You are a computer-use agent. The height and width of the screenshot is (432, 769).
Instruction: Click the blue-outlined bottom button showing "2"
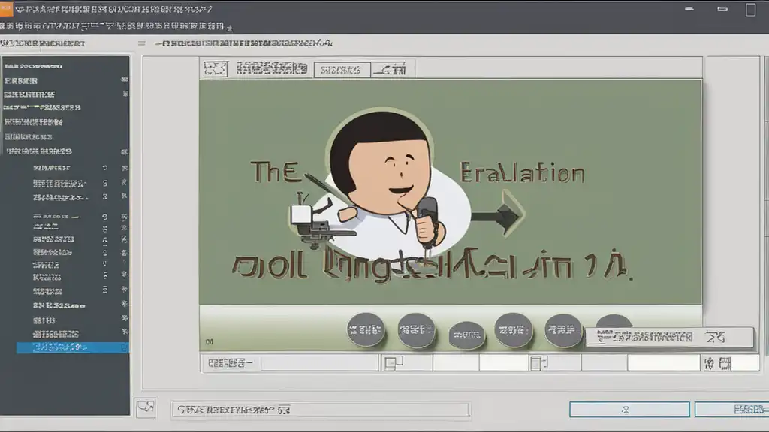pos(629,409)
